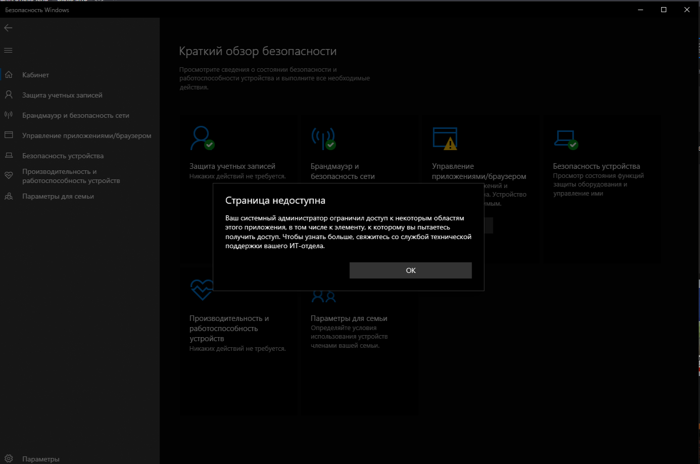The width and height of the screenshot is (700, 464).
Task: Click the Страница недоступна dialog title
Action: [x=275, y=201]
